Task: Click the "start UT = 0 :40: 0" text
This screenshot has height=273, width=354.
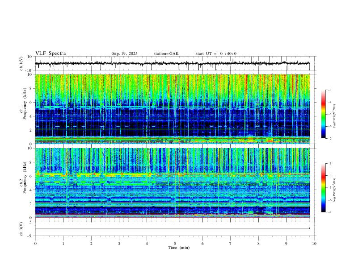Action: coord(216,54)
